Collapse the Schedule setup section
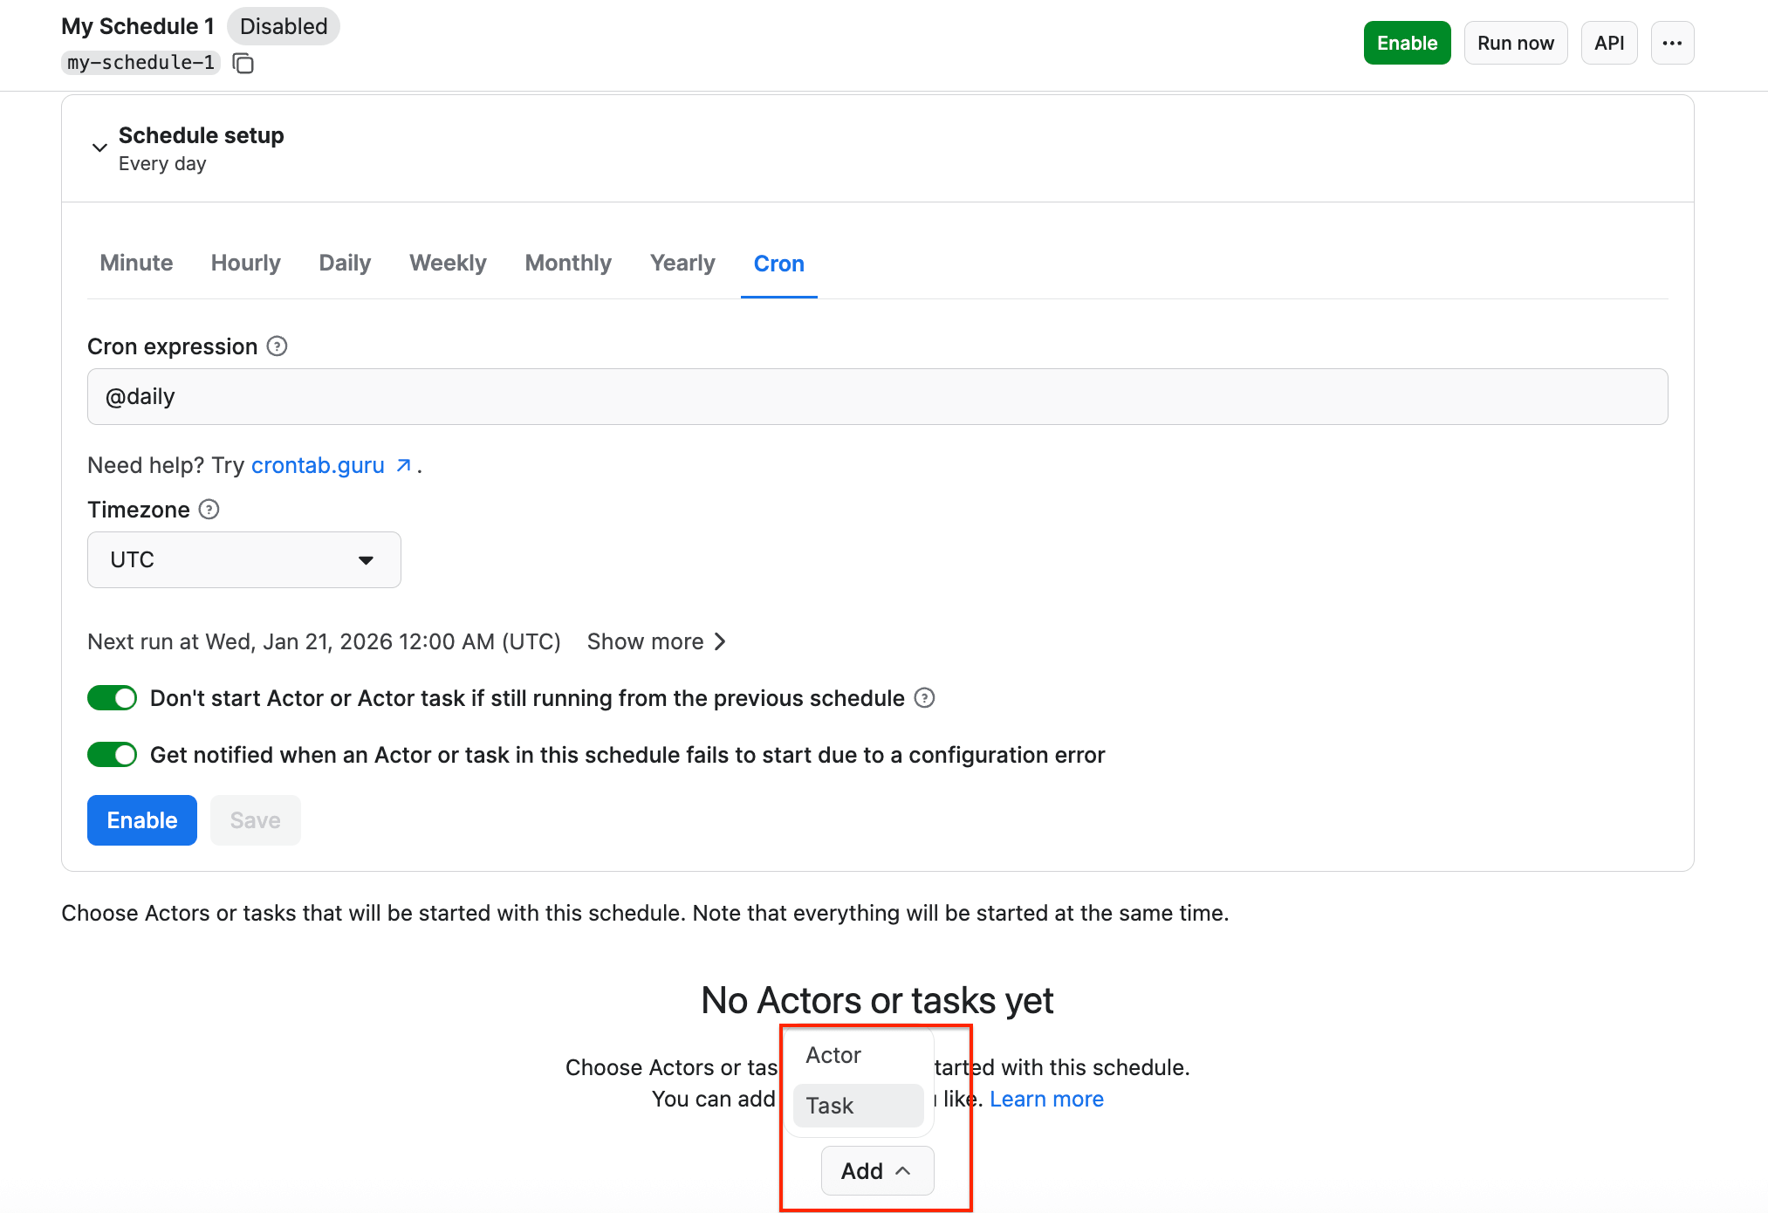Screen dimensions: 1768x1213 (x=99, y=147)
